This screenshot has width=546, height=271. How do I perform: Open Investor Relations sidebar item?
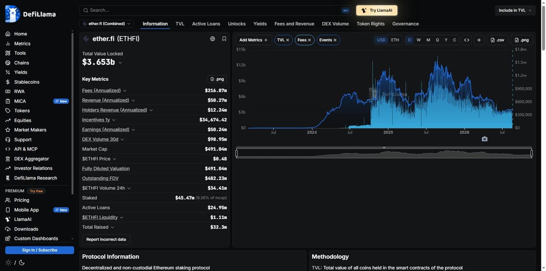pos(33,168)
